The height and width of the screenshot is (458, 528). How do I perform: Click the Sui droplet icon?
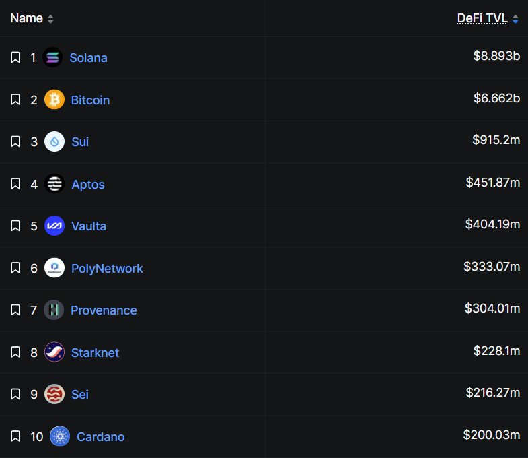[54, 142]
